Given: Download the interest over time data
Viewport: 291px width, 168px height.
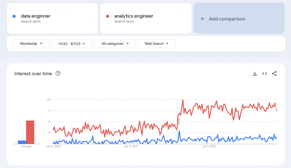Looking at the screenshot, I should [x=255, y=74].
